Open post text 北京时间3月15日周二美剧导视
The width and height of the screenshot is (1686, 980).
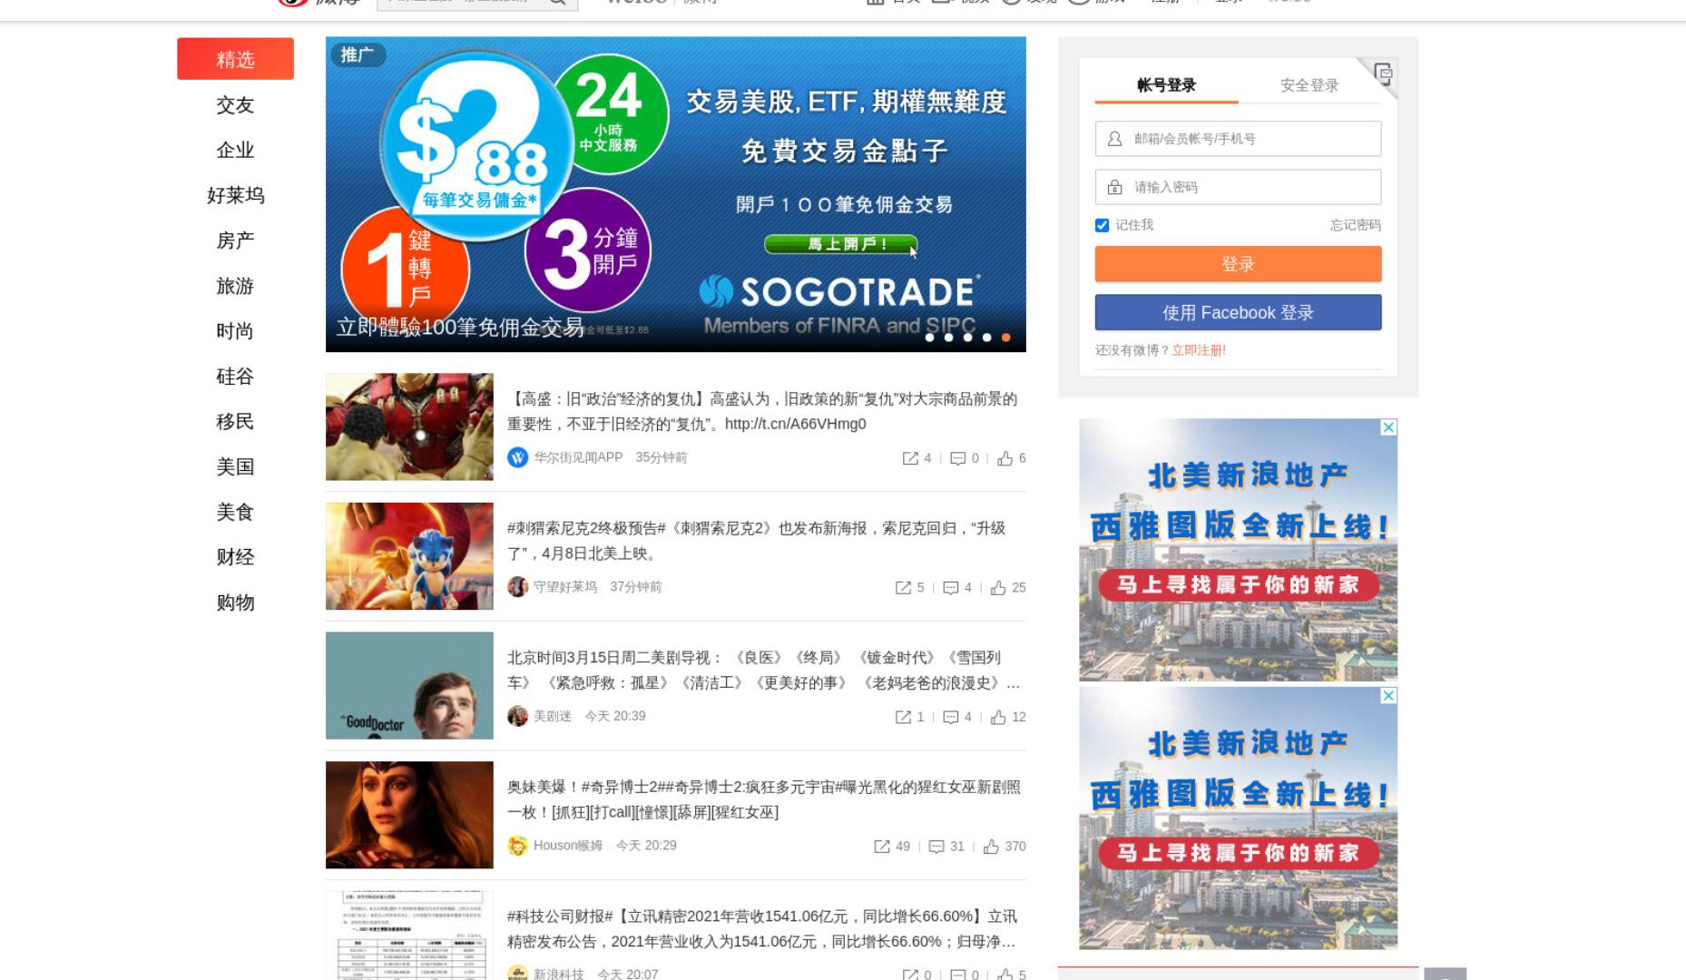coord(763,670)
